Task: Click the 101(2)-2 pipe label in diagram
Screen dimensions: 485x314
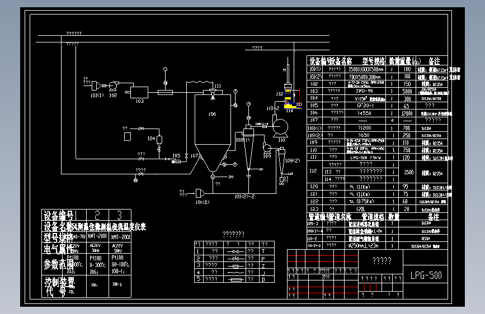Action: (244, 197)
